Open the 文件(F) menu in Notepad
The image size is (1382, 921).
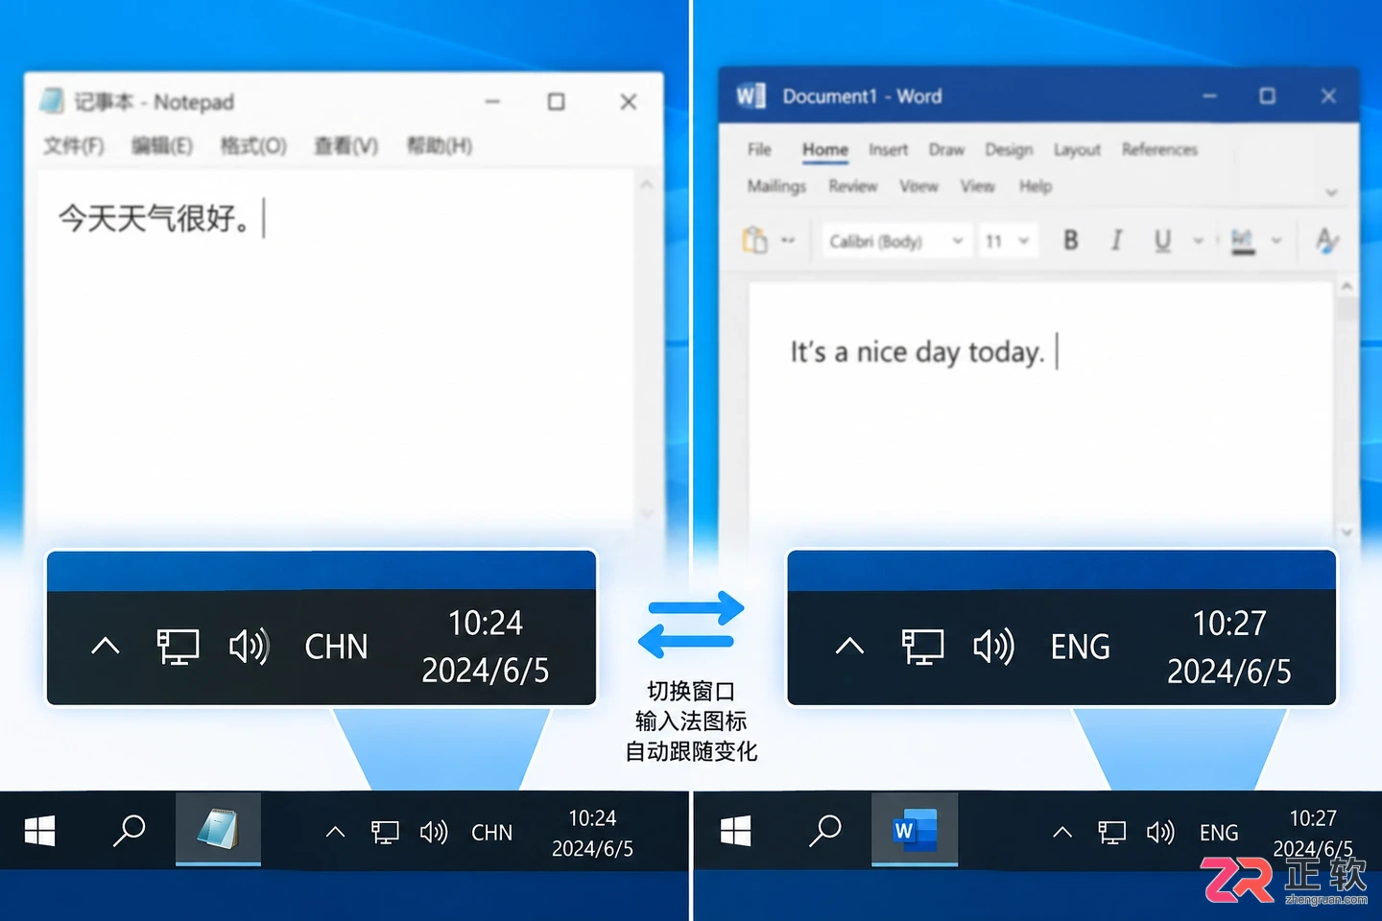point(74,146)
